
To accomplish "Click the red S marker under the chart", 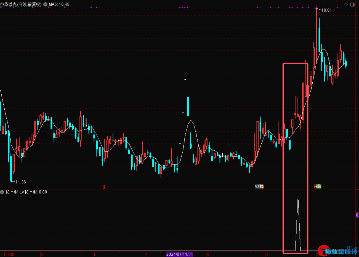I will pyautogui.click(x=104, y=187).
